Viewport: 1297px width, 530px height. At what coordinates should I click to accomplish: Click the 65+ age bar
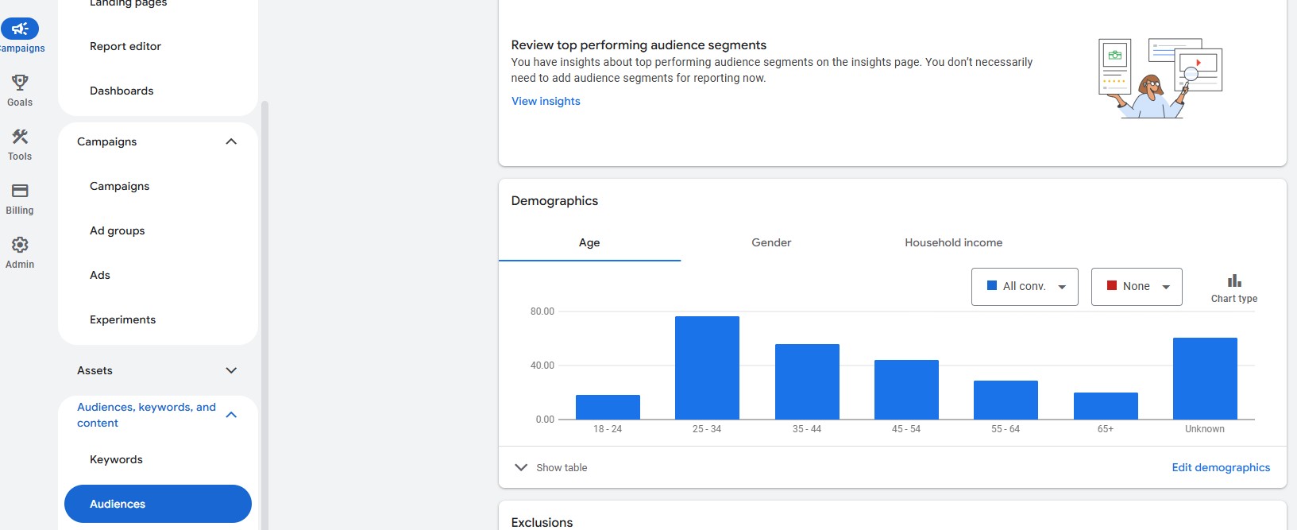point(1106,406)
